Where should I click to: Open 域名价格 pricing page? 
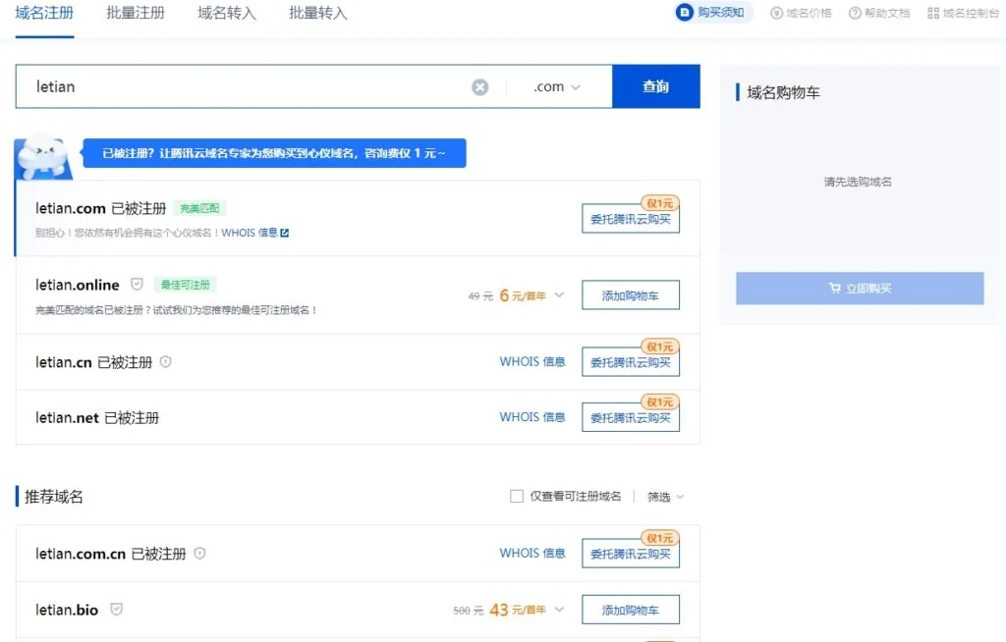[x=801, y=13]
